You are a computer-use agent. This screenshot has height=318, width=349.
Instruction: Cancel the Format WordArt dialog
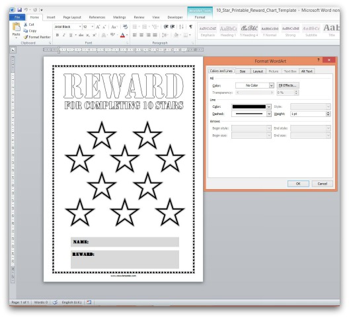(x=323, y=184)
